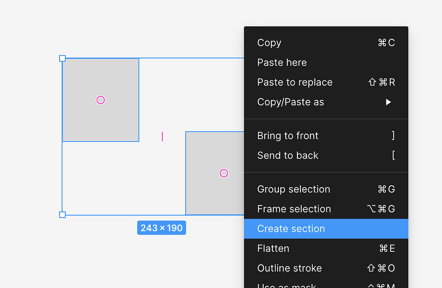Click Bring to front

pos(288,136)
